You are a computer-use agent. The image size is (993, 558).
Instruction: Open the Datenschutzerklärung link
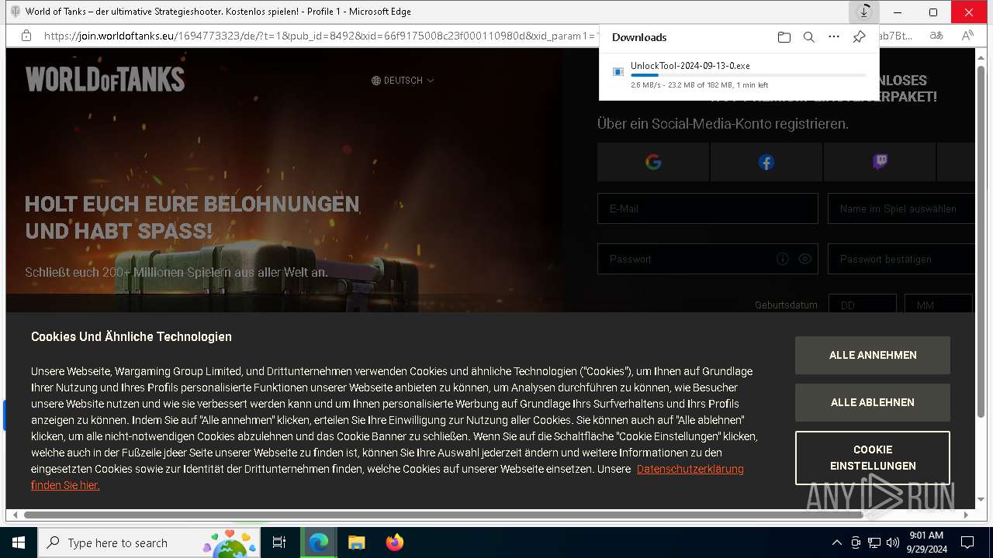tap(690, 469)
